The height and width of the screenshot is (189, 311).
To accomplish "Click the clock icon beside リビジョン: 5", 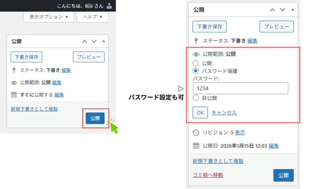I will [x=196, y=133].
